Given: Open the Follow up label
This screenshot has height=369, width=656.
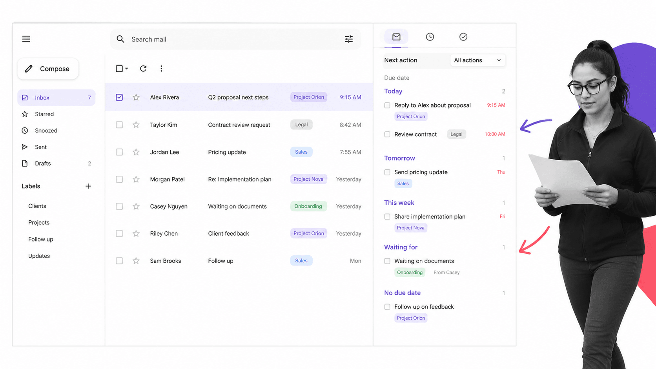Looking at the screenshot, I should (41, 239).
